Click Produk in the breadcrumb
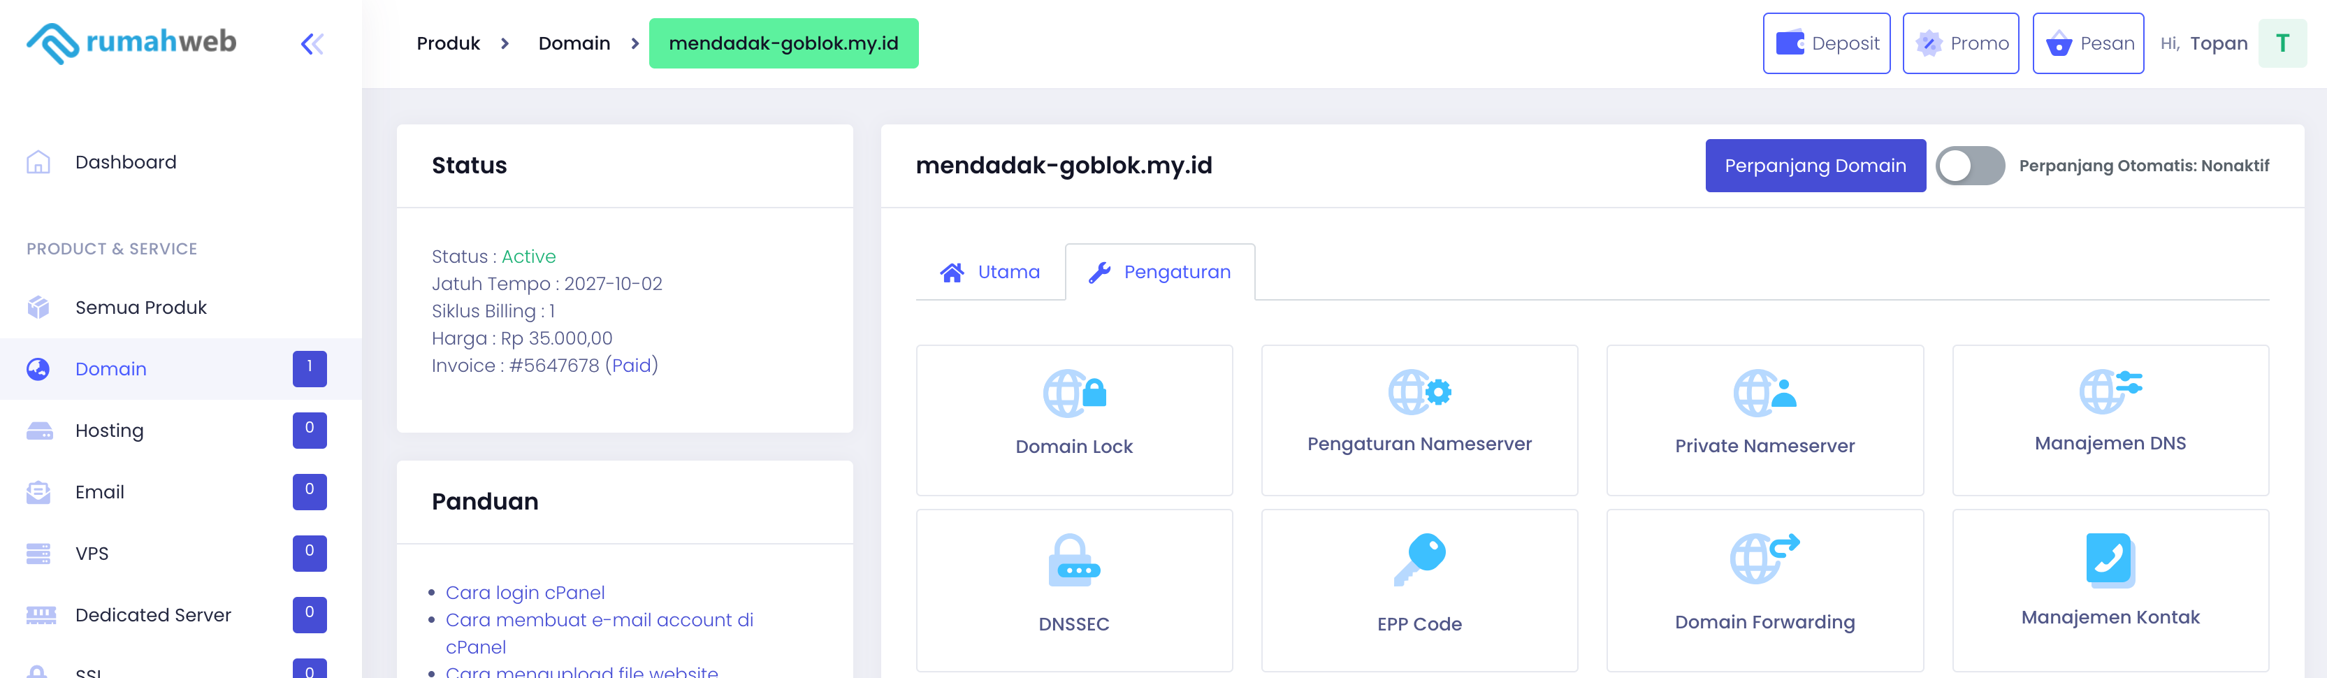The image size is (2327, 678). pyautogui.click(x=448, y=43)
